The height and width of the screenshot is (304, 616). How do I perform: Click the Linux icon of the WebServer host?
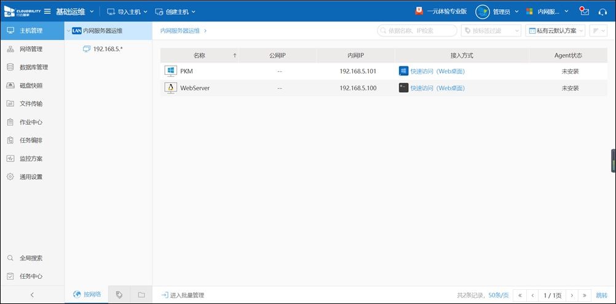pyautogui.click(x=170, y=88)
